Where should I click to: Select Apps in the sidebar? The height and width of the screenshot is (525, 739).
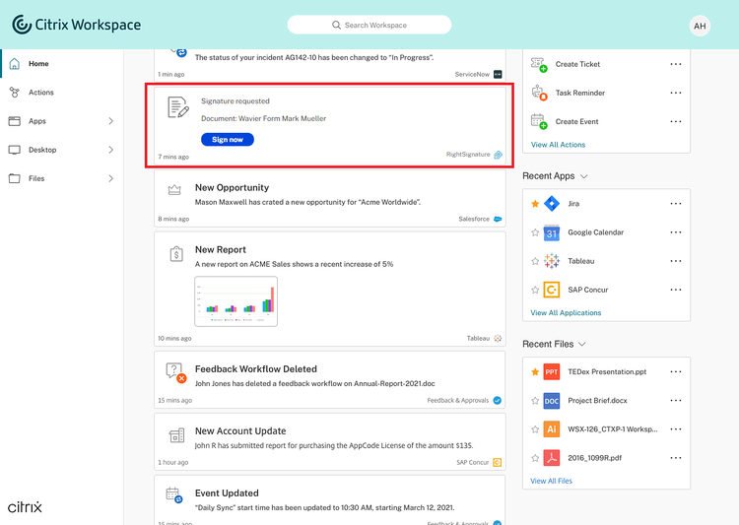61,121
